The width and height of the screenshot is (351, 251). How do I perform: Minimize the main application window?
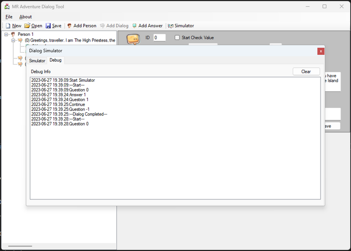[x=308, y=7]
